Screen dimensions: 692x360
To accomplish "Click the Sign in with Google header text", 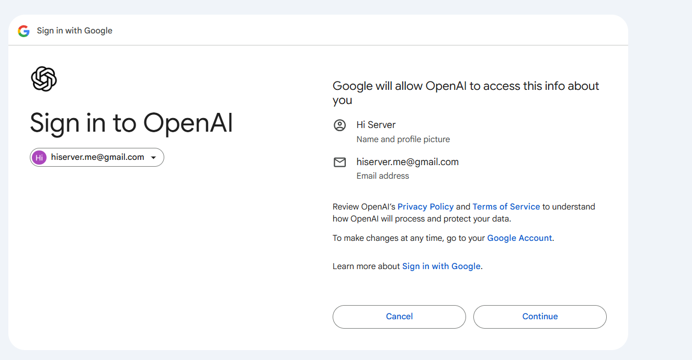I will tap(75, 31).
